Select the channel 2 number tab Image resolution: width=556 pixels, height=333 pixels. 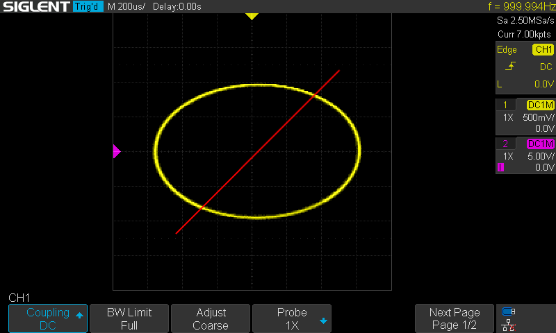pyautogui.click(x=505, y=144)
